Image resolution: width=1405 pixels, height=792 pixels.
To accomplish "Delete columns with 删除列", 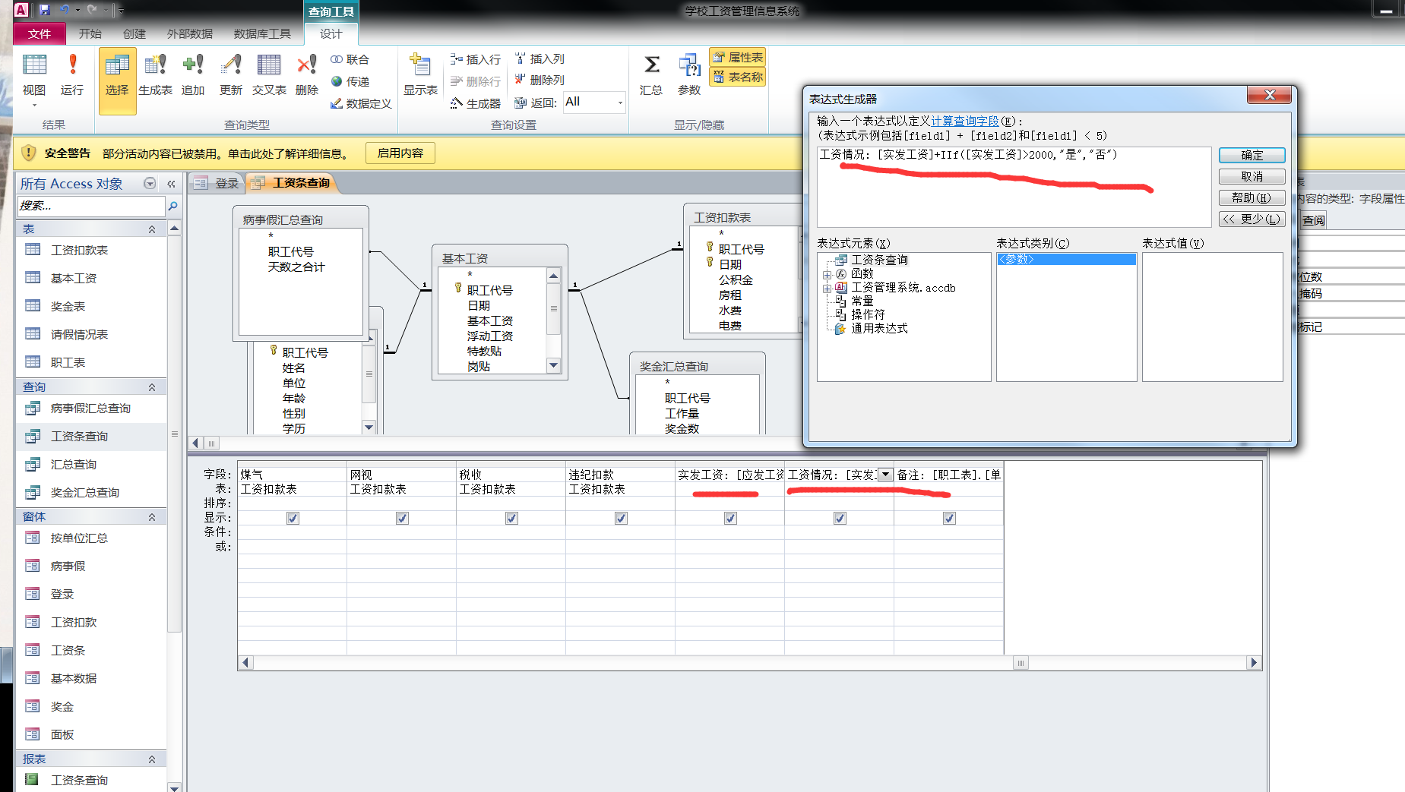I will (x=539, y=80).
